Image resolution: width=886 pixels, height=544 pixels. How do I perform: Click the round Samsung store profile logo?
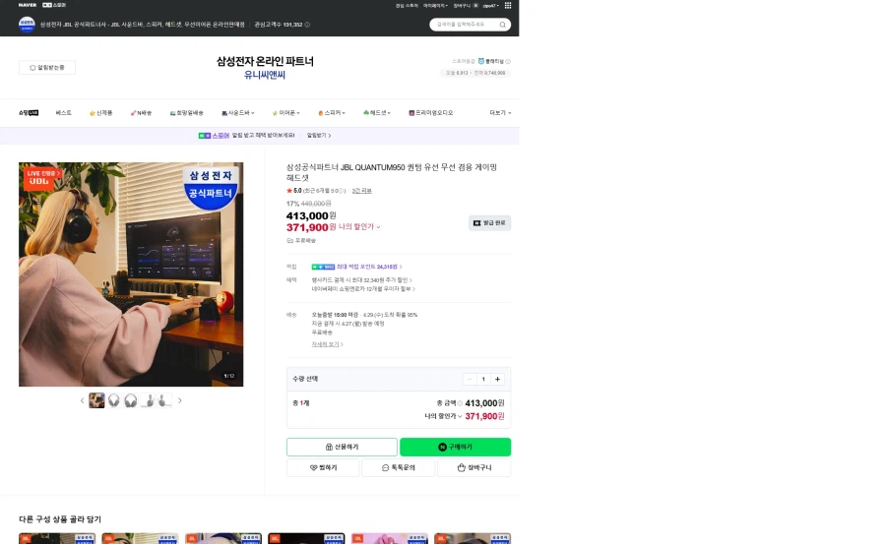27,25
